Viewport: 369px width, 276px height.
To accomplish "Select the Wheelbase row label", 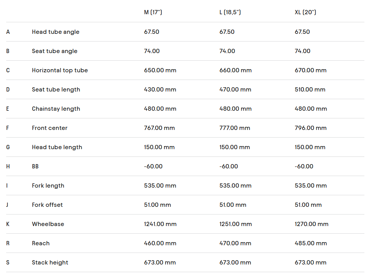I will coord(48,224).
